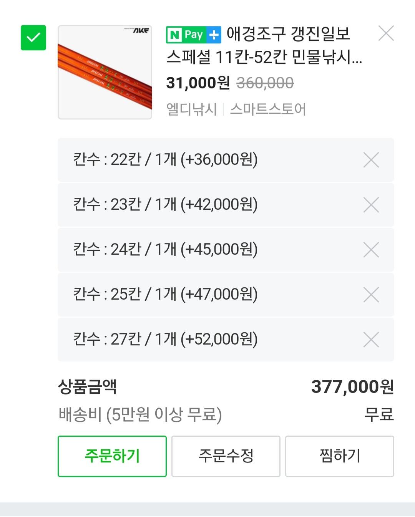Delete the 24칸 option with its X icon
This screenshot has height=517, width=415.
pyautogui.click(x=371, y=250)
